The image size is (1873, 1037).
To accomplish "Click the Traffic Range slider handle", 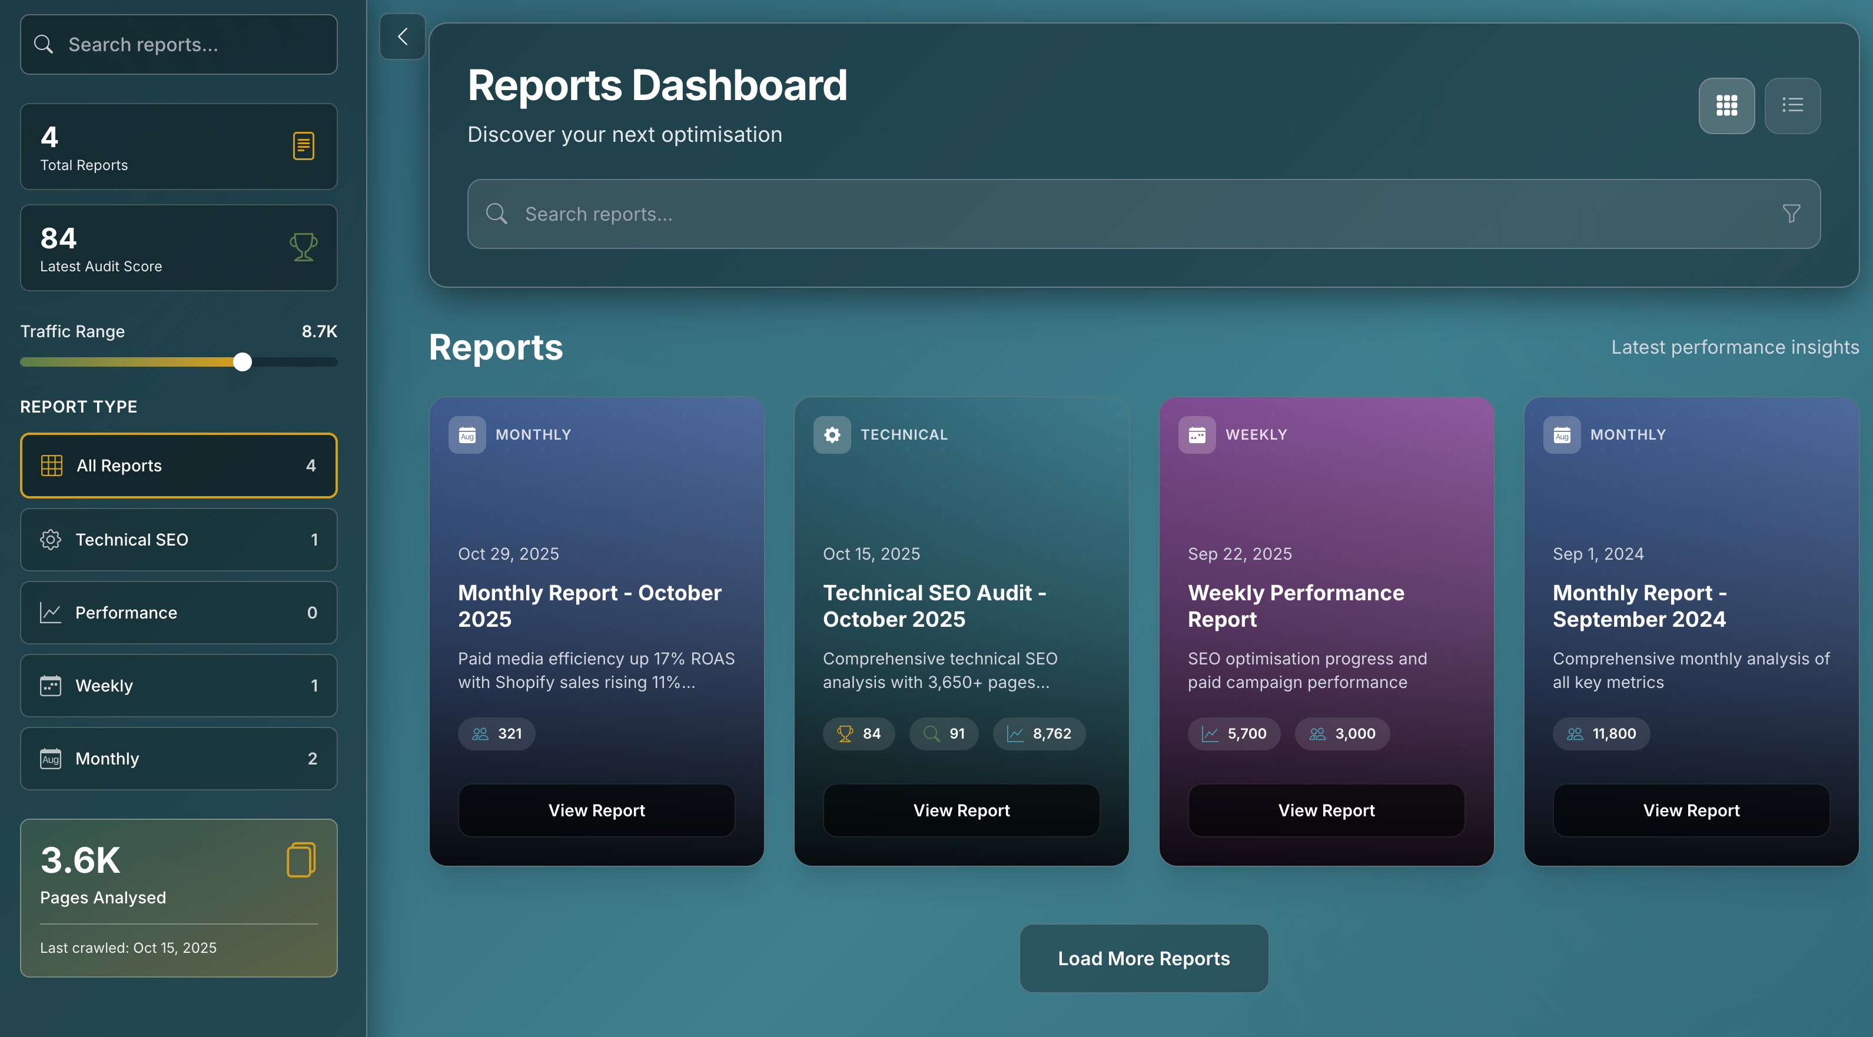I will (x=242, y=361).
